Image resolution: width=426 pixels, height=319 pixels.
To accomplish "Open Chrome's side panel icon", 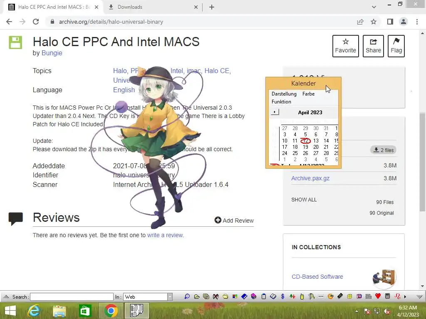I will 390,22.
